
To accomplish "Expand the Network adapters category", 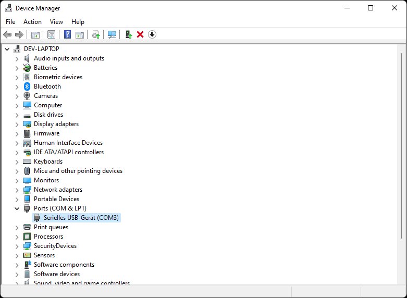I will coord(17,190).
